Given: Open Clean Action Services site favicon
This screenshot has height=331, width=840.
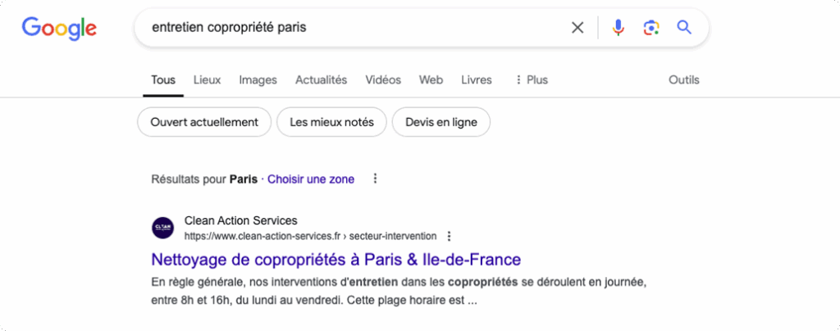Looking at the screenshot, I should [163, 228].
